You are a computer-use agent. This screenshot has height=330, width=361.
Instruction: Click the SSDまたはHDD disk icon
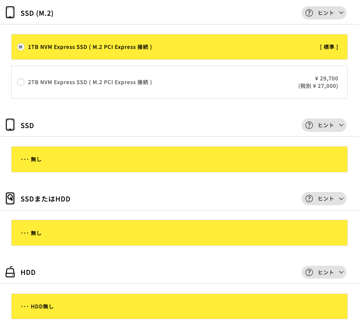[10, 199]
